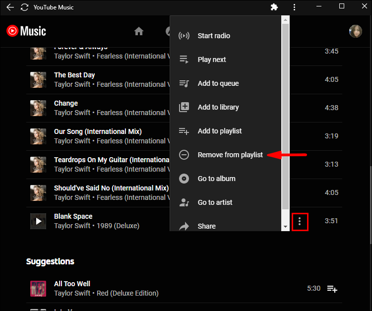372x311 pixels.
Task: Choose Add to queue
Action: click(225, 83)
